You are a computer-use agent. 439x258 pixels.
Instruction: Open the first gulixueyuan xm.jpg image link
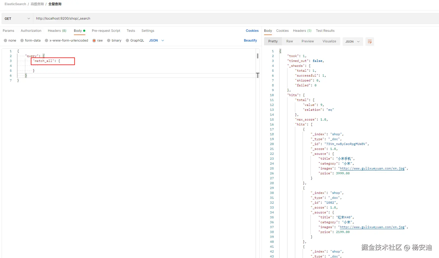click(x=372, y=168)
